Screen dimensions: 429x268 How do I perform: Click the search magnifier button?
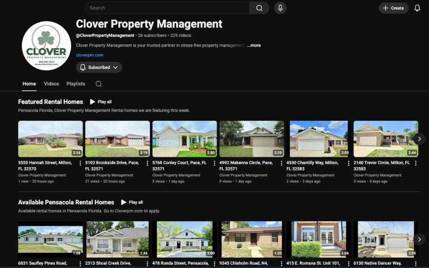259,8
